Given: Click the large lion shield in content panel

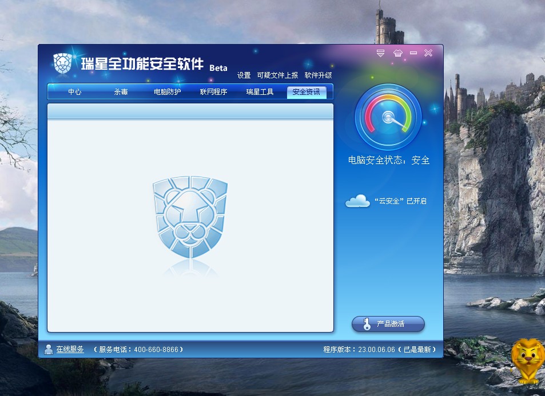Looking at the screenshot, I should click(190, 218).
